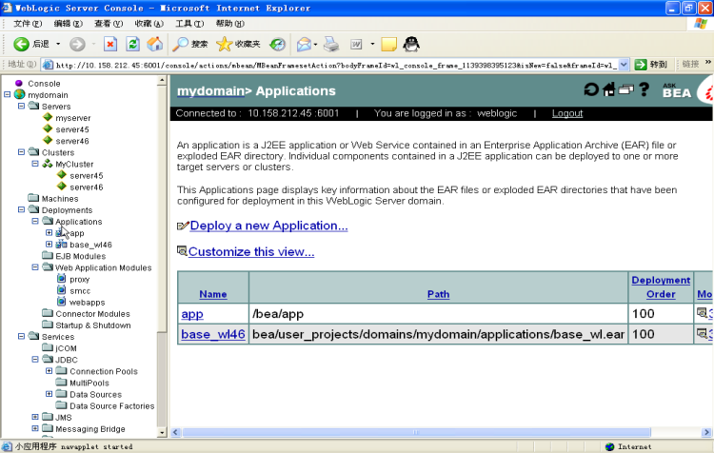
Task: Click Customize this view link
Action: click(251, 251)
